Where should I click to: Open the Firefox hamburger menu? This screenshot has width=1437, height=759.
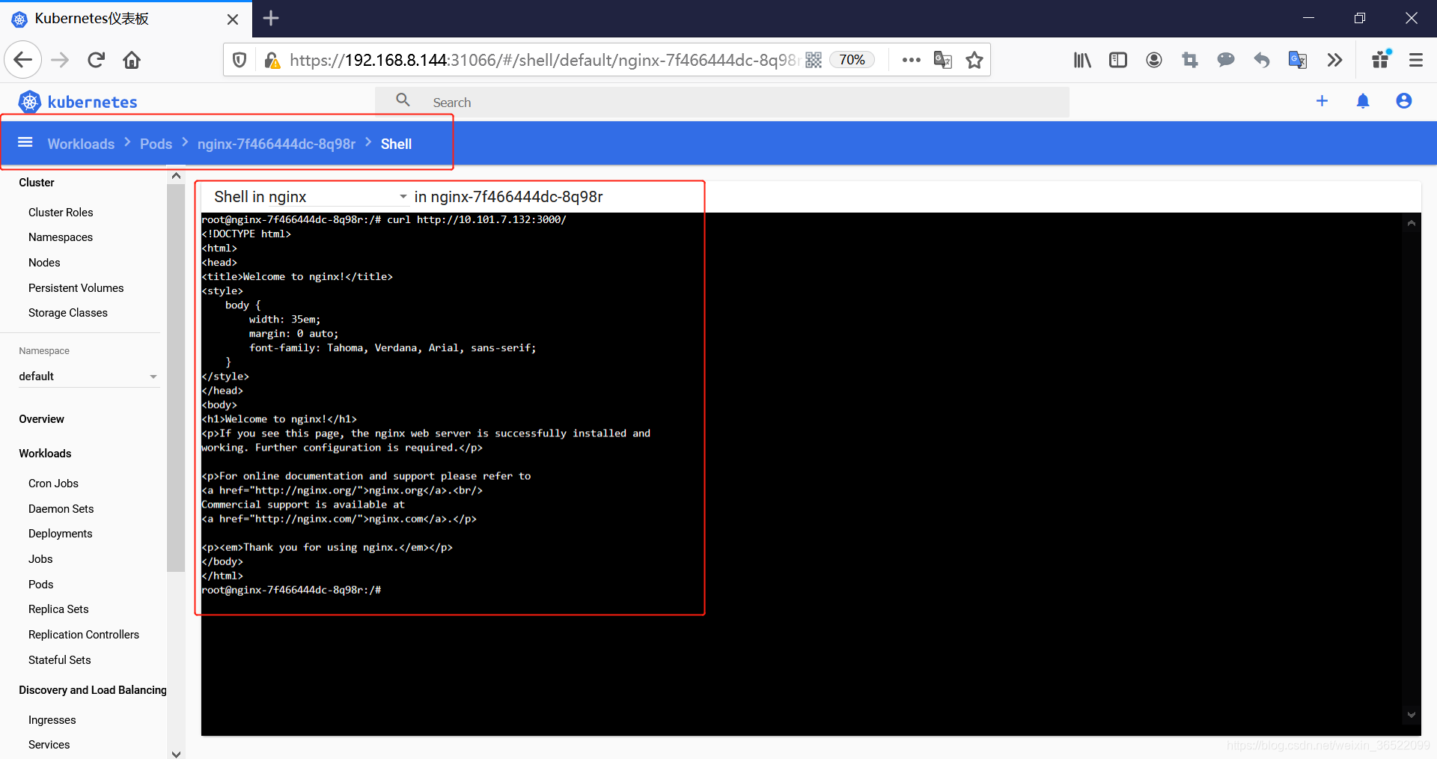tap(1416, 60)
